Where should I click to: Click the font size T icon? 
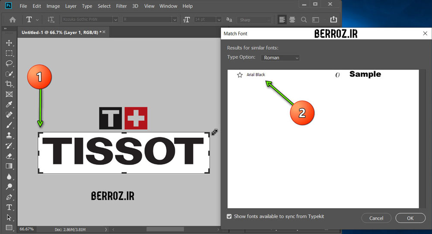tap(187, 19)
